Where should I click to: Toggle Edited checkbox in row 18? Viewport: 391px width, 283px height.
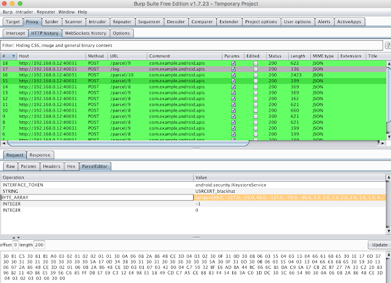[x=255, y=63]
